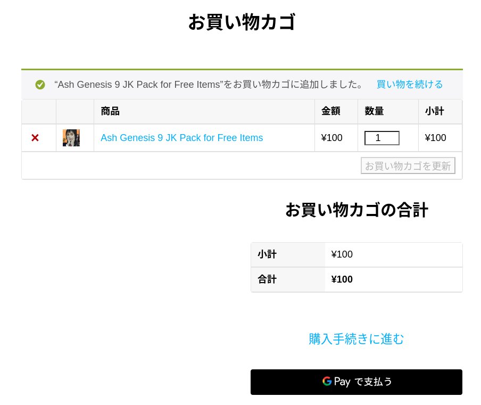Follow the 買い物を続ける link
The width and height of the screenshot is (481, 405).
point(410,84)
